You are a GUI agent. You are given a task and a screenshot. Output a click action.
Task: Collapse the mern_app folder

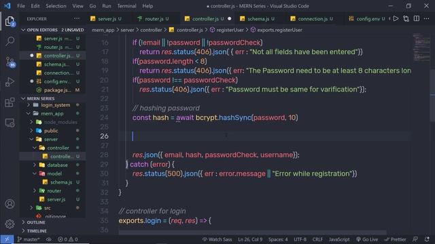52,113
